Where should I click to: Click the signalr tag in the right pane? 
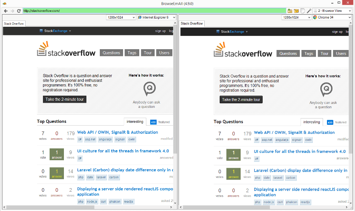tap(297, 140)
